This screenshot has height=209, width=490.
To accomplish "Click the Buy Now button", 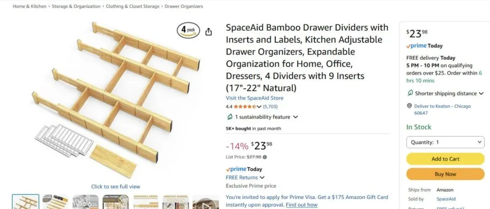I will 445,174.
